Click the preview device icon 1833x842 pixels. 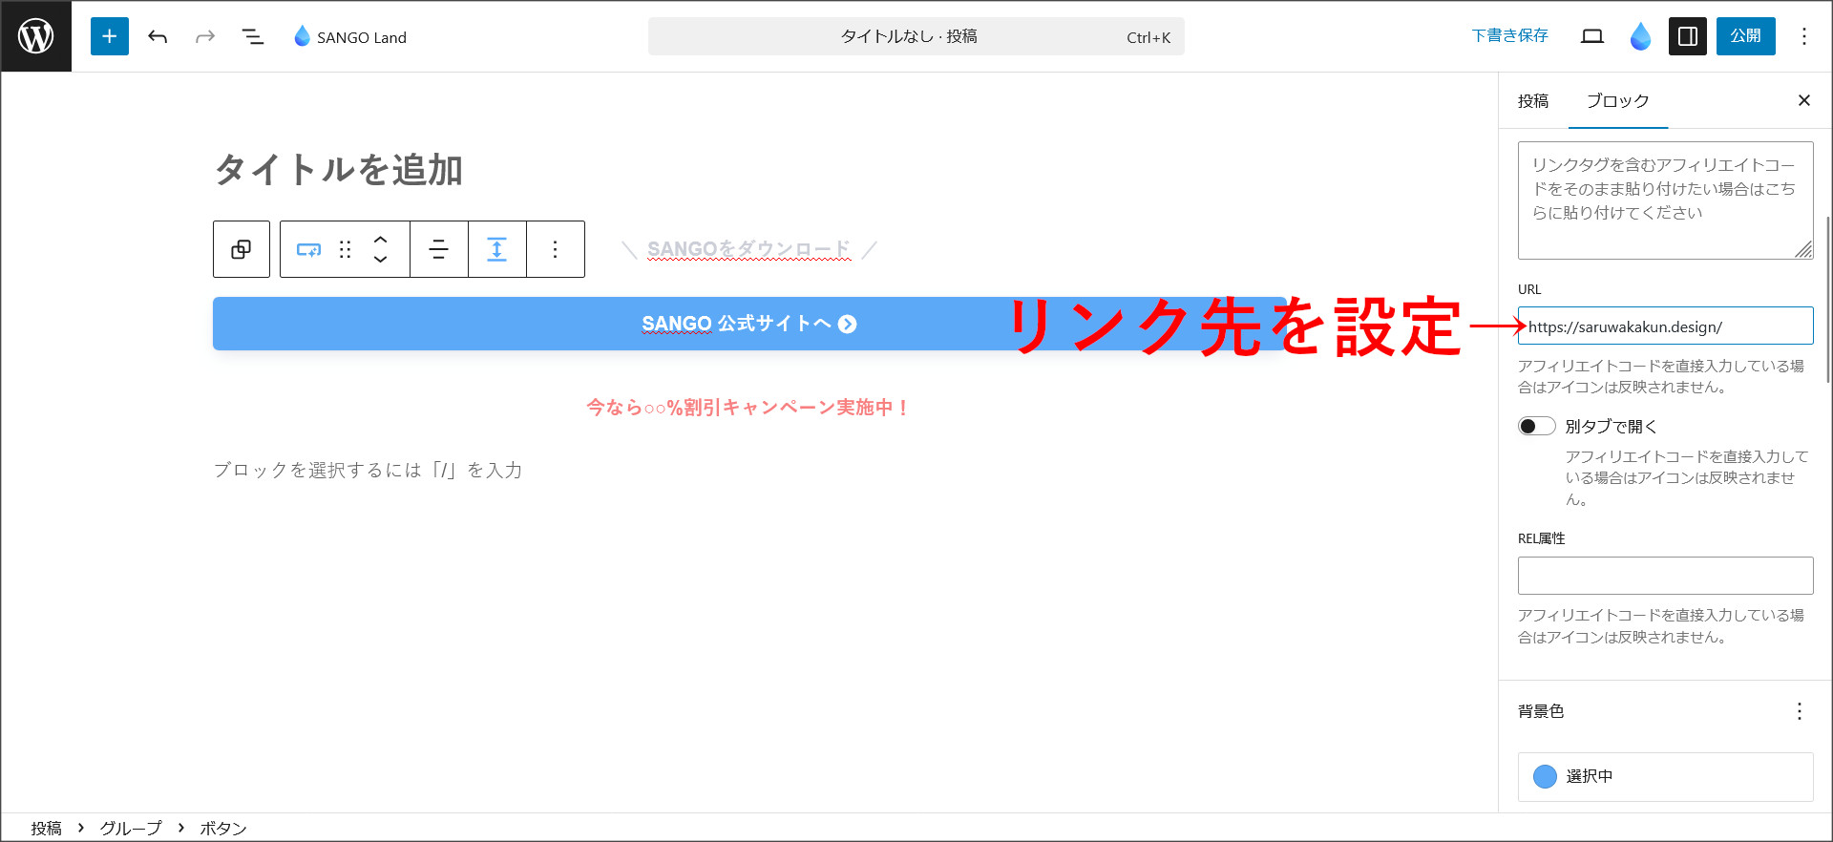coord(1591,36)
